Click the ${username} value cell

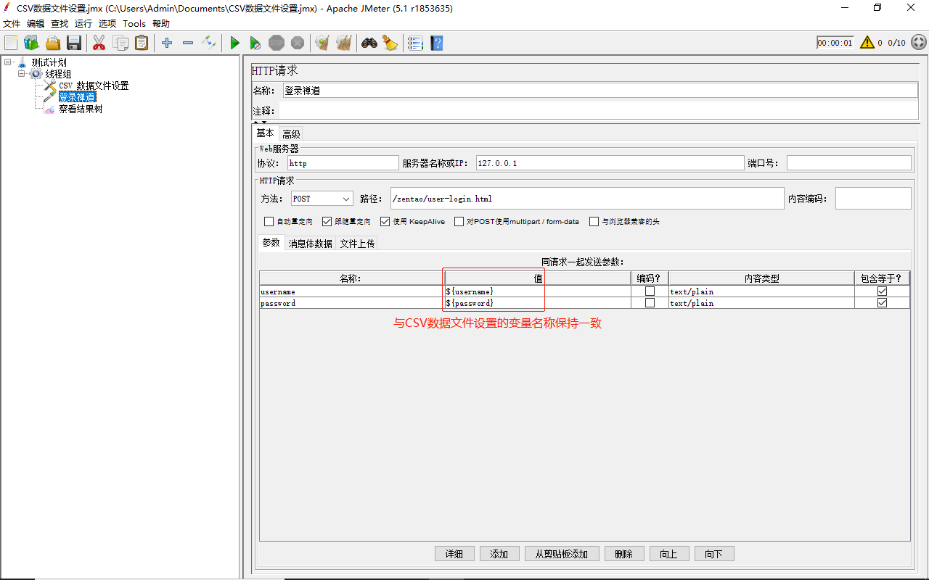click(537, 291)
